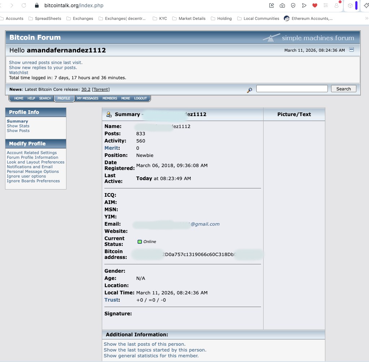Image resolution: width=369 pixels, height=362 pixels.
Task: Click the browser forward arrow
Action: click(x=12, y=5)
